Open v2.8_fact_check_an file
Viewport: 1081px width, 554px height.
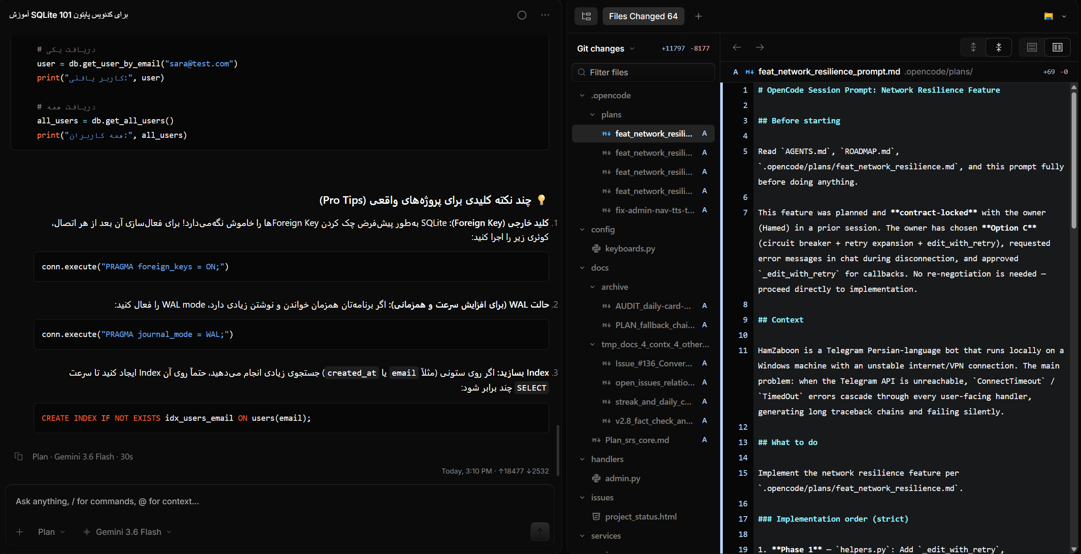(643, 421)
